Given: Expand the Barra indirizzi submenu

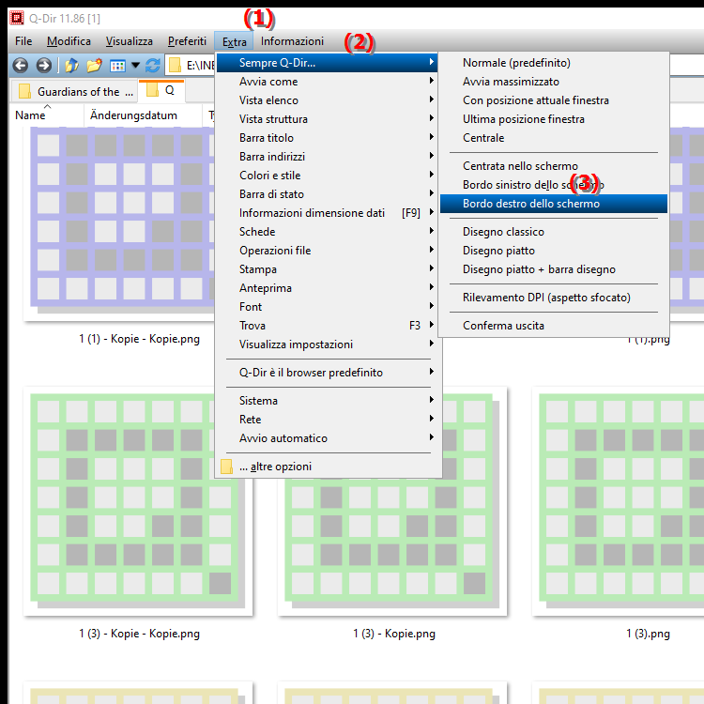Looking at the screenshot, I should (328, 157).
